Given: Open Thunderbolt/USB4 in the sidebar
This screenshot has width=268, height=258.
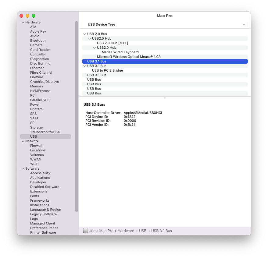Looking at the screenshot, I should pyautogui.click(x=45, y=132).
